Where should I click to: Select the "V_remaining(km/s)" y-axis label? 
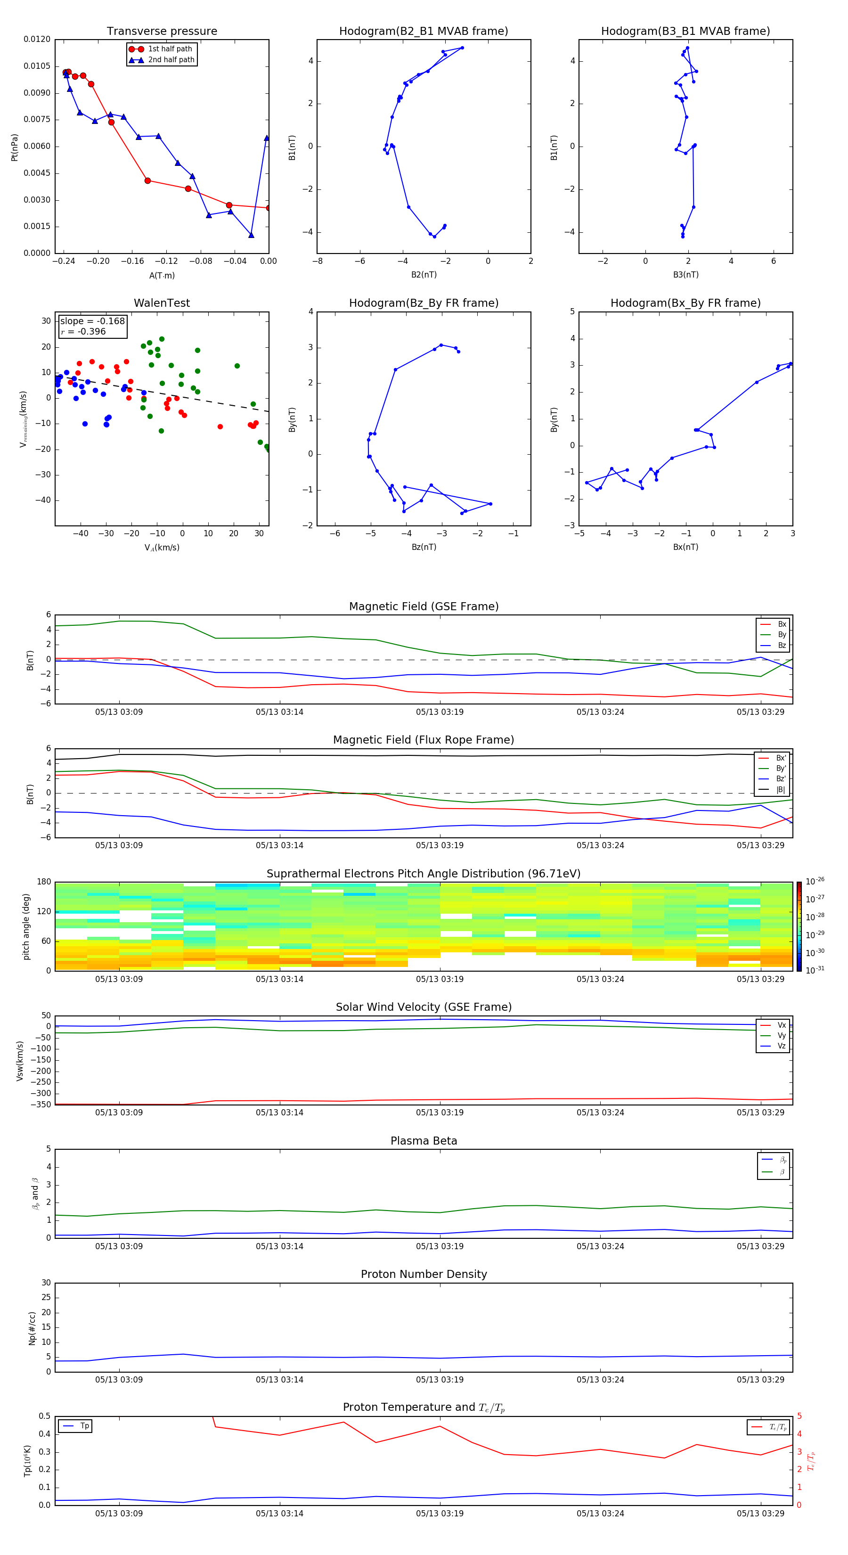24,419
